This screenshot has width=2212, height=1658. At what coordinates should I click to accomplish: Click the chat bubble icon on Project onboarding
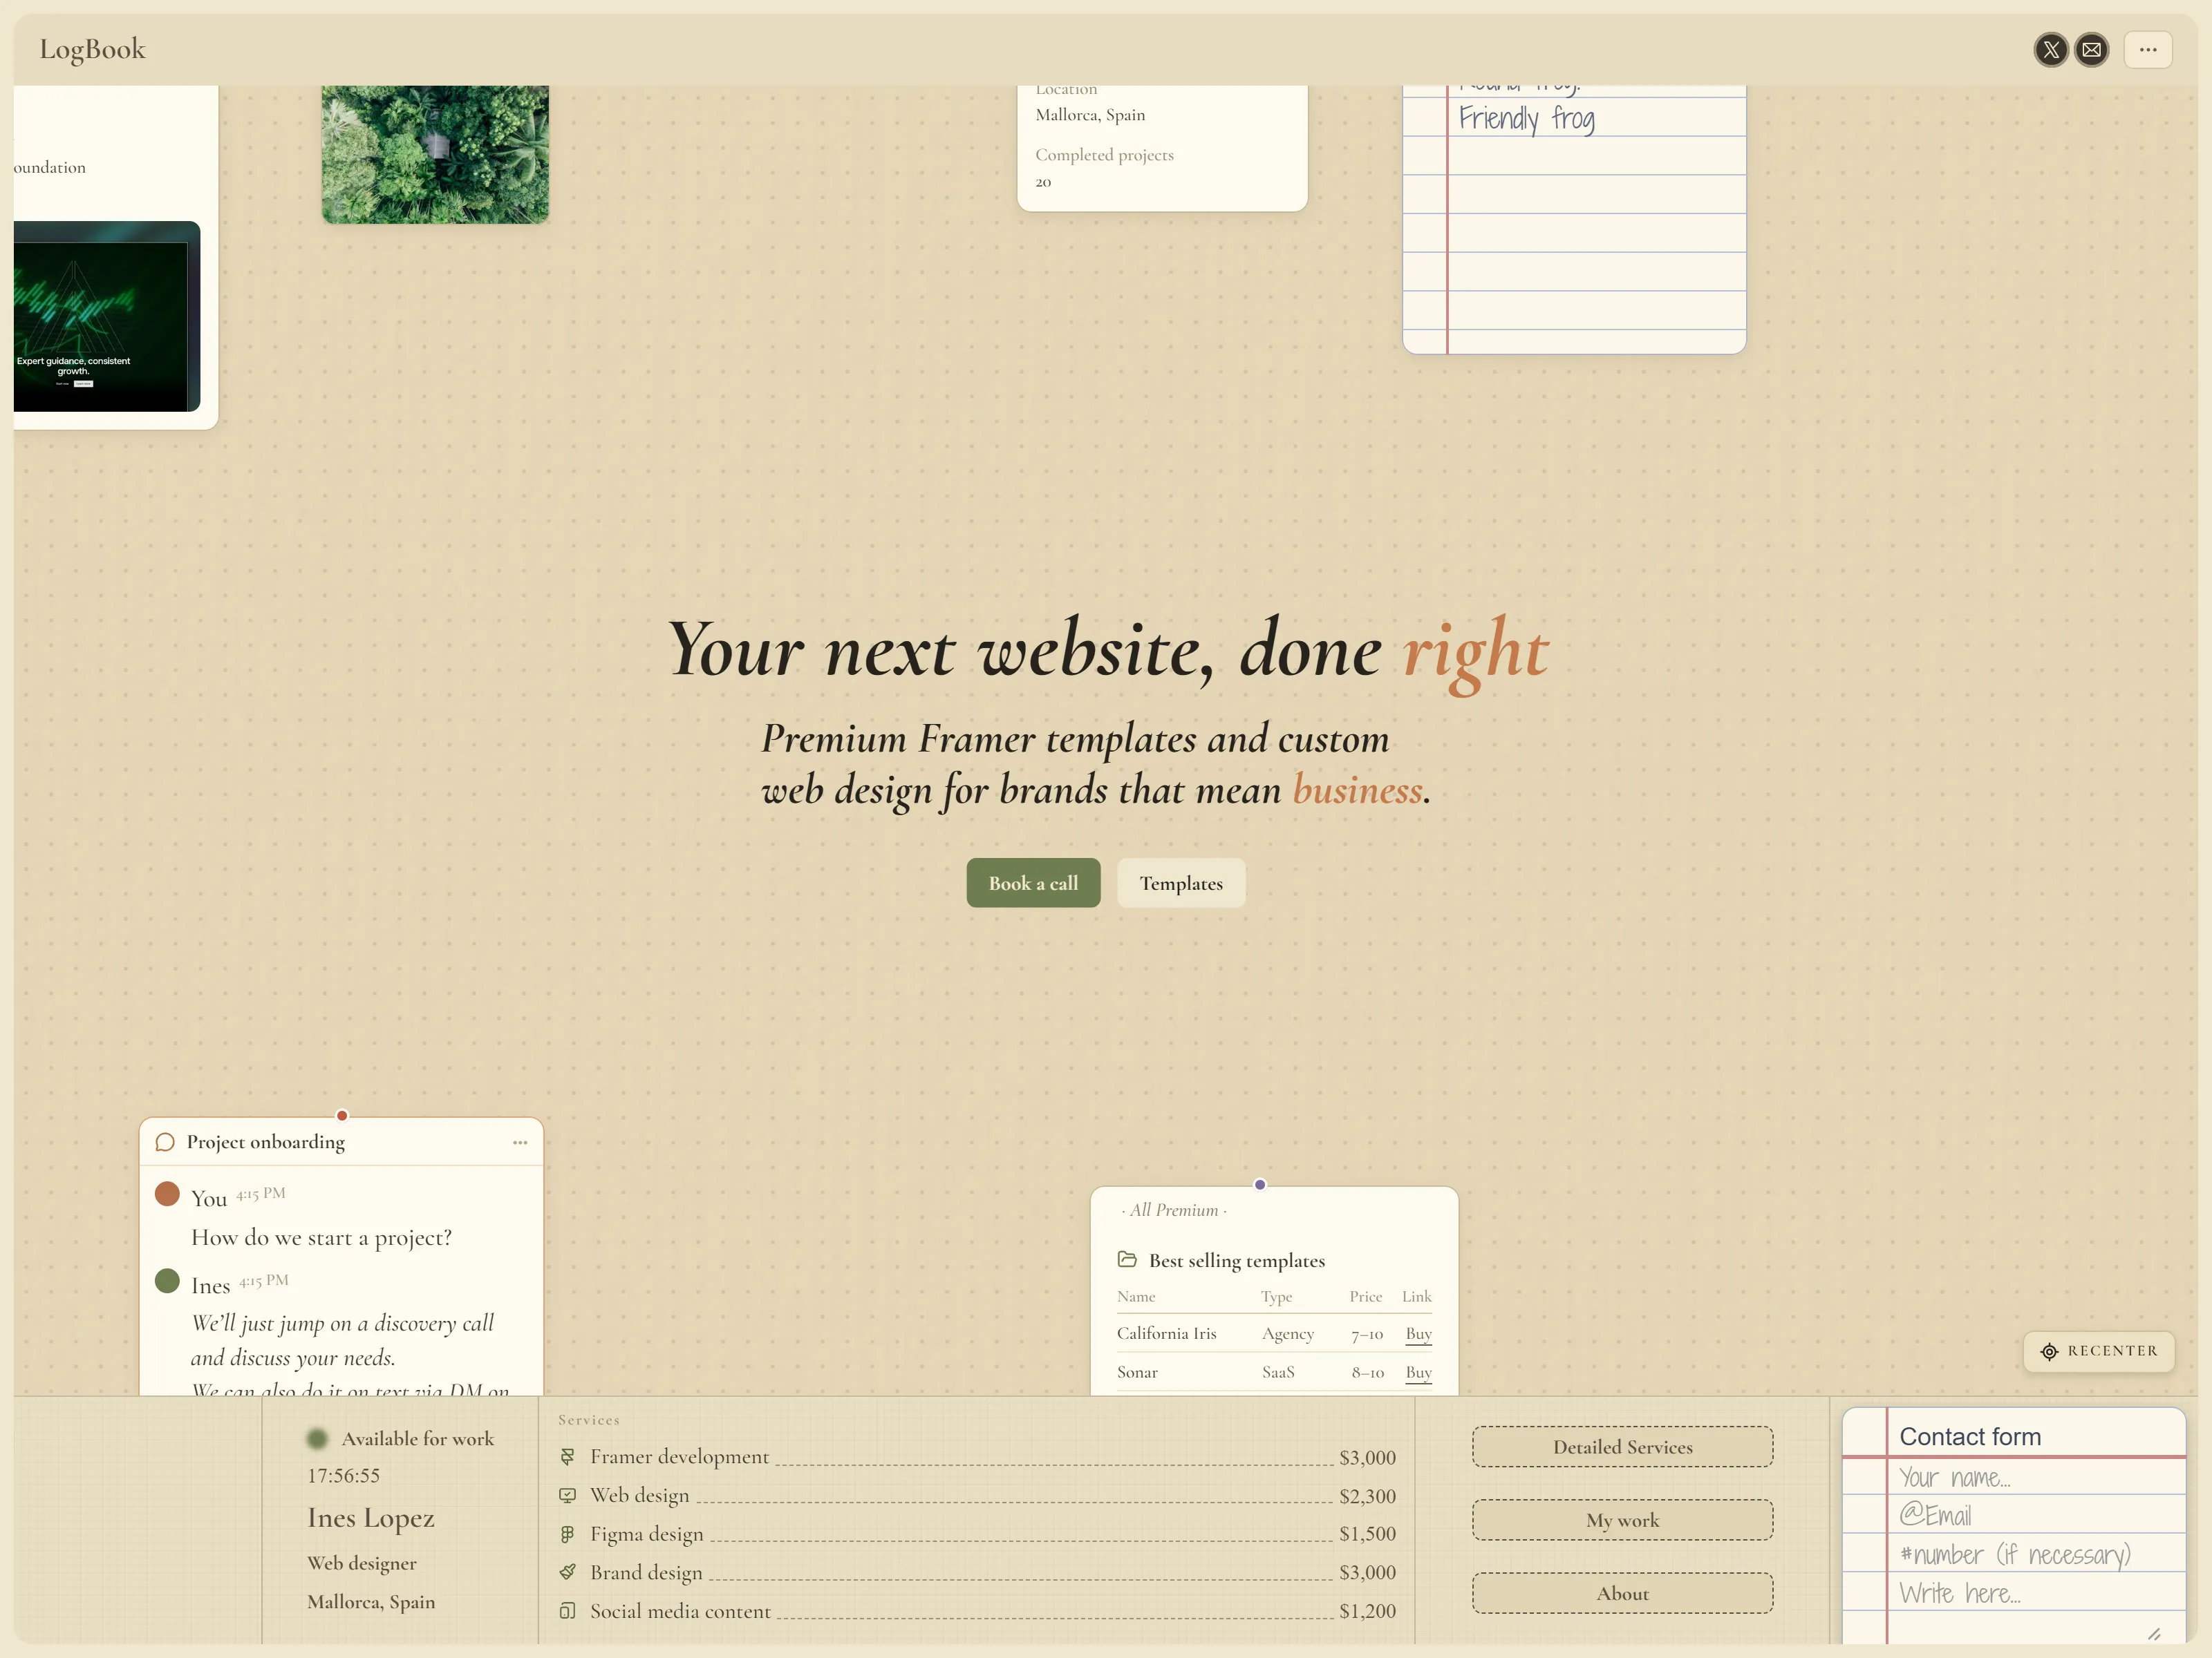point(165,1143)
